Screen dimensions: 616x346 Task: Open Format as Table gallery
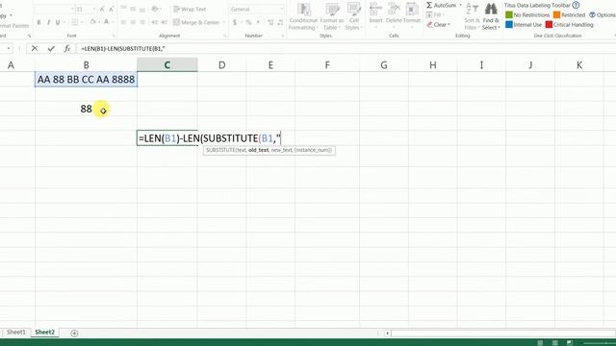tap(331, 16)
